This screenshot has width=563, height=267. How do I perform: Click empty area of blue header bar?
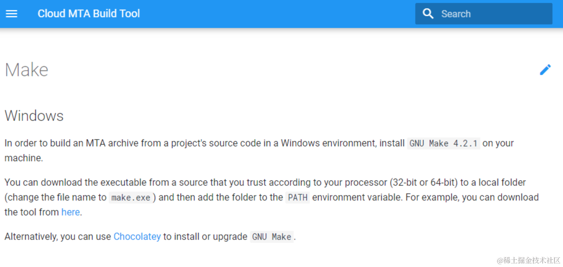click(x=278, y=14)
